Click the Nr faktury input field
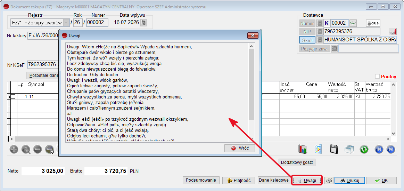 click(x=43, y=35)
